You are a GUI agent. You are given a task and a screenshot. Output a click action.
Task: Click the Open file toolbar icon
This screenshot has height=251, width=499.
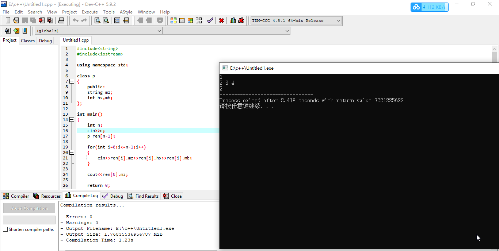pos(16,20)
